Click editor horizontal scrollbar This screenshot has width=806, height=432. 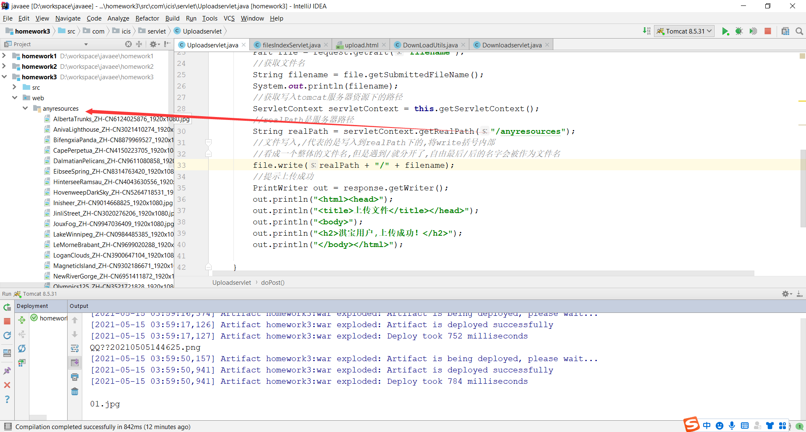pos(483,273)
